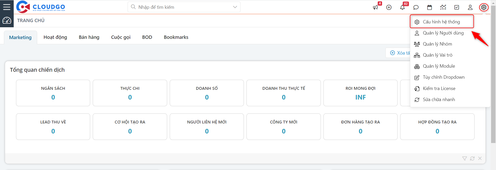Viewport: 496px width, 170px height.
Task: Open the chat bubble icon
Action: tap(416, 7)
